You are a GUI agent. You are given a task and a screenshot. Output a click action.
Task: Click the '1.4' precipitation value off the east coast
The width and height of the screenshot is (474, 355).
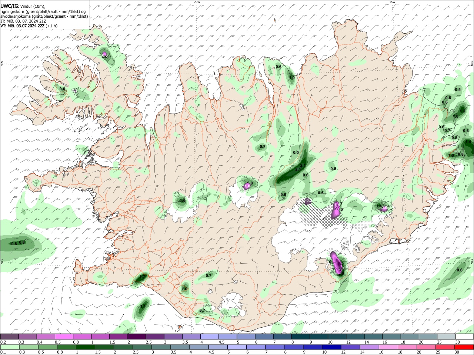[x=468, y=142]
